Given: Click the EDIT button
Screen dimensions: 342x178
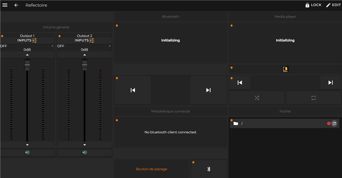Looking at the screenshot, I should [x=333, y=5].
